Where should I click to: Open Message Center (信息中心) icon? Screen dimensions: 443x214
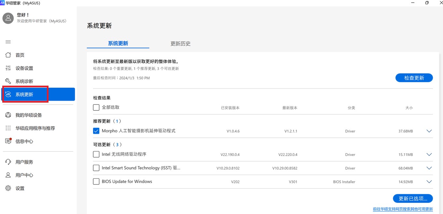tap(8, 141)
